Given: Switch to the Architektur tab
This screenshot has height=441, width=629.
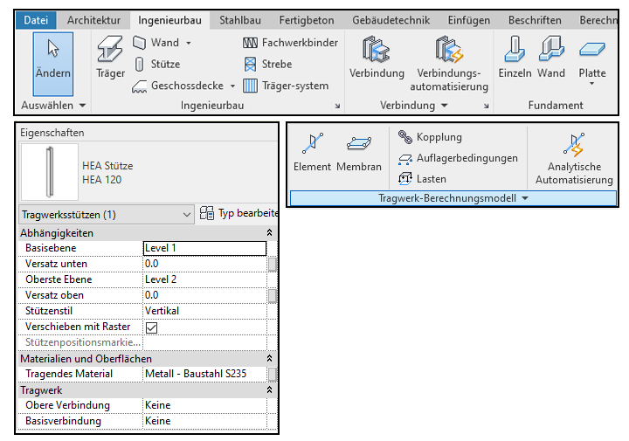Looking at the screenshot, I should (x=93, y=20).
